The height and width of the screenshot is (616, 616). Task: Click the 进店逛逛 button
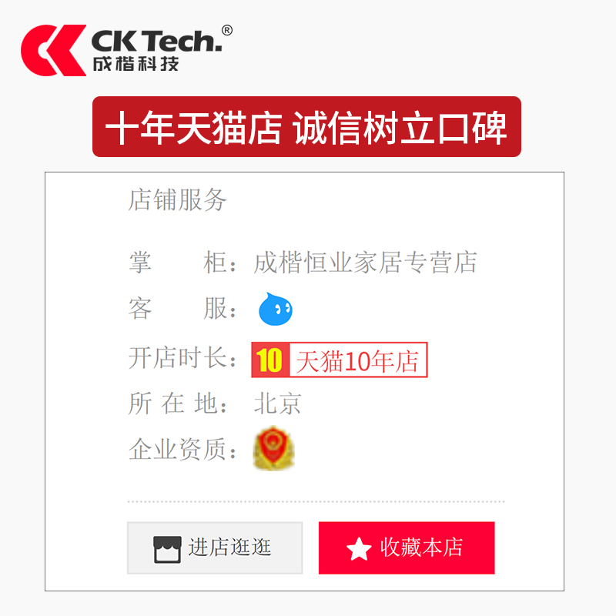215,548
